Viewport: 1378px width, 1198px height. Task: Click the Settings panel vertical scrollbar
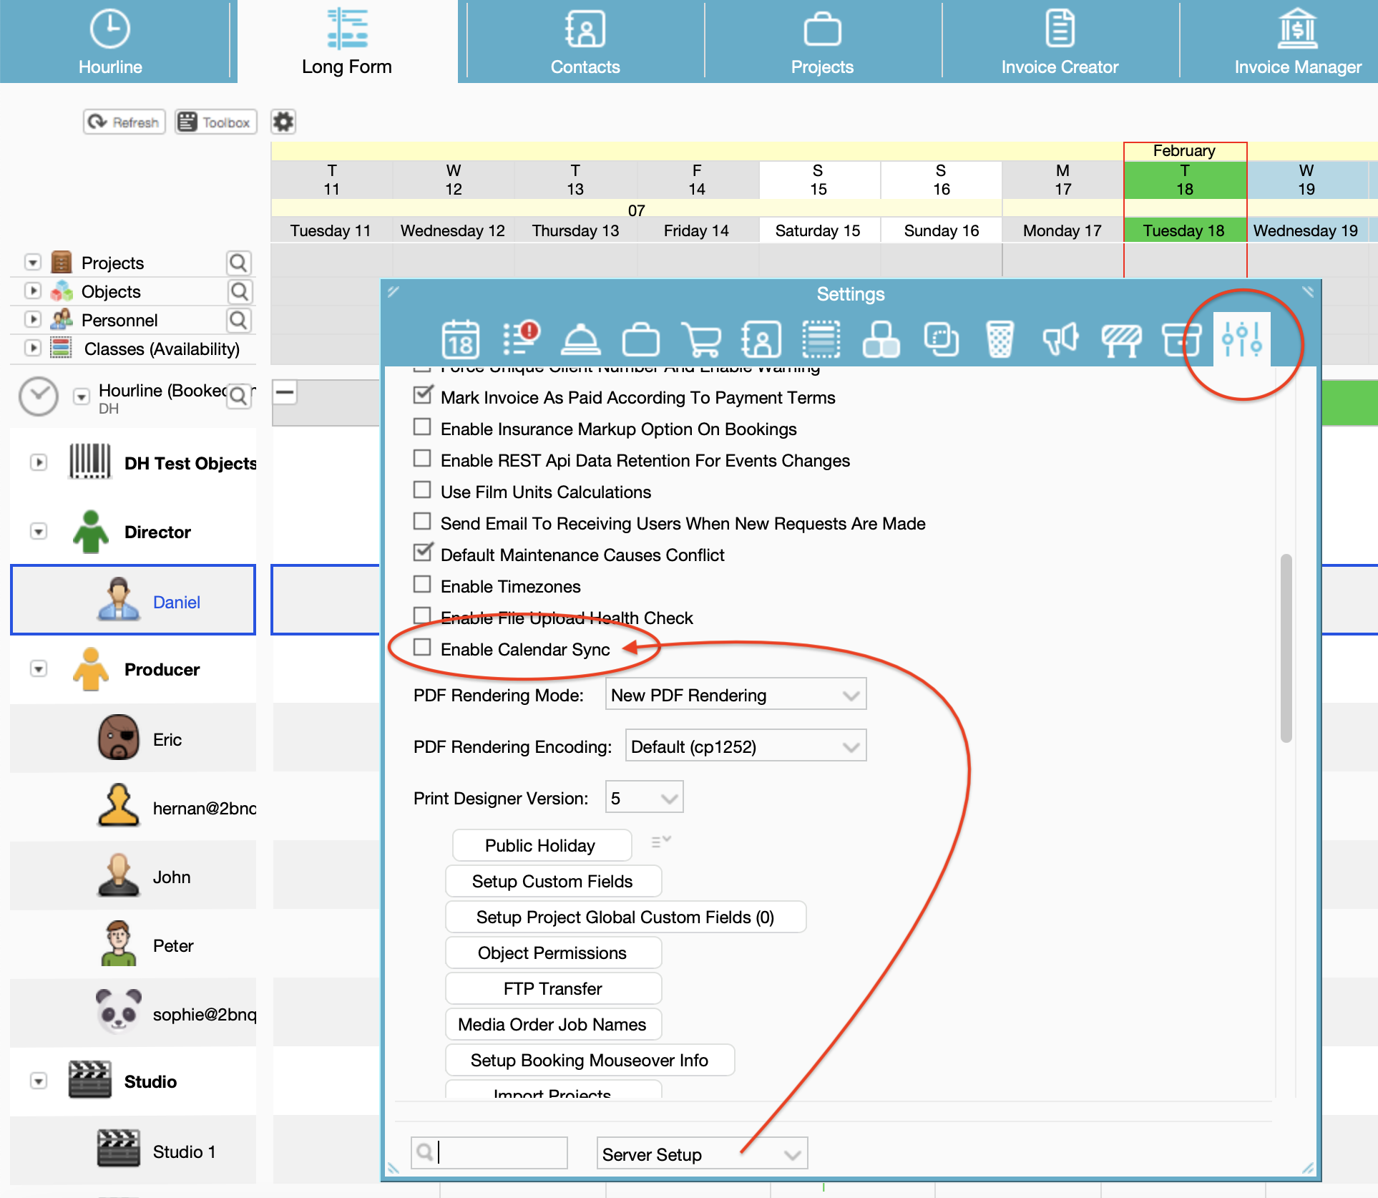pyautogui.click(x=1286, y=648)
